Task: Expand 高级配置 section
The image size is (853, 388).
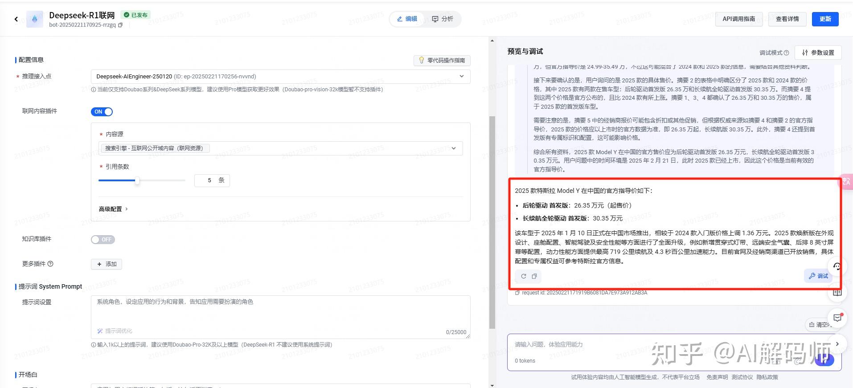Action: 113,209
